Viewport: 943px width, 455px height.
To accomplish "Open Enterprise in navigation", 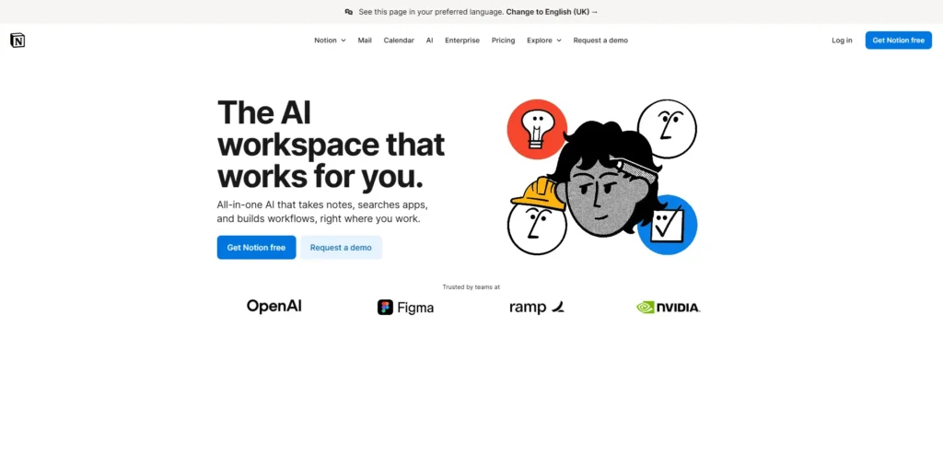I will pyautogui.click(x=462, y=41).
